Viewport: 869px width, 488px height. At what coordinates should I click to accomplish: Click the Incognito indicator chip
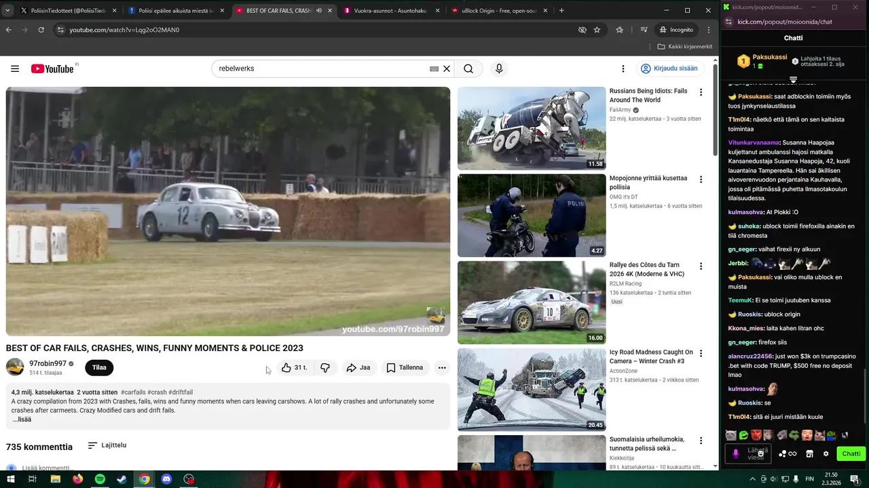pyautogui.click(x=677, y=30)
